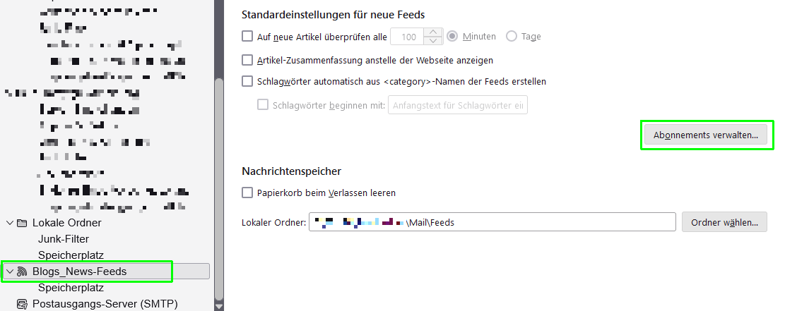Click the sidebar scrollbar down arrow
797x311 pixels.
(x=218, y=307)
